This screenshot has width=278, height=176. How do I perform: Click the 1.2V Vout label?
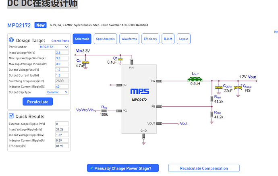click(x=247, y=77)
